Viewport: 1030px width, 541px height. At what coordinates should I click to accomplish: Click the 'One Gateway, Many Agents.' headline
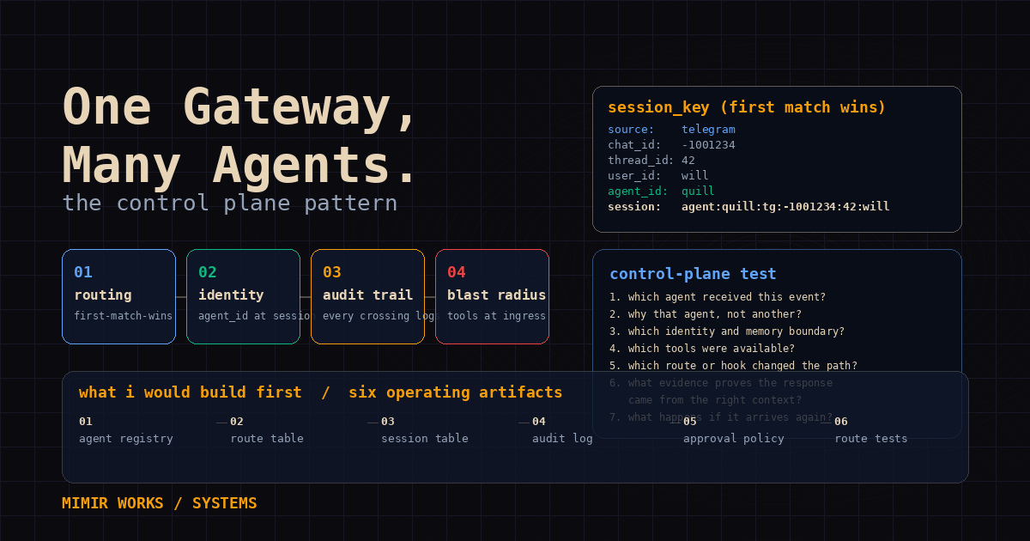239,137
